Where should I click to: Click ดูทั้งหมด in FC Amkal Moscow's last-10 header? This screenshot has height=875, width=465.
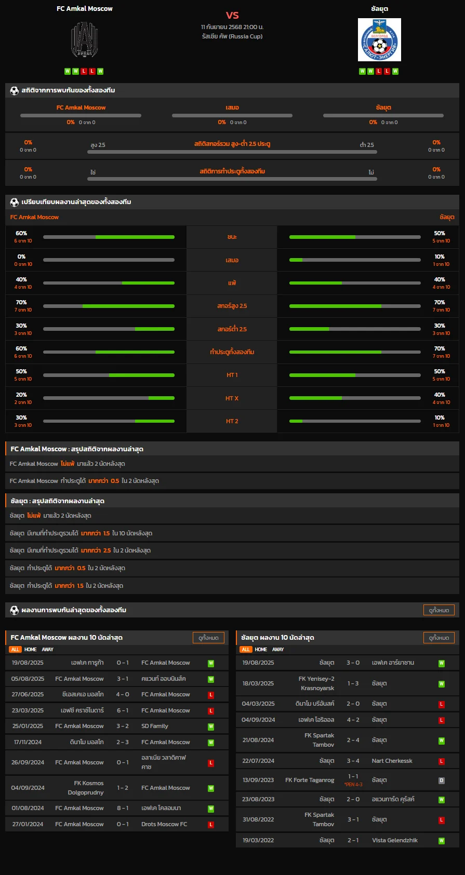click(x=208, y=638)
